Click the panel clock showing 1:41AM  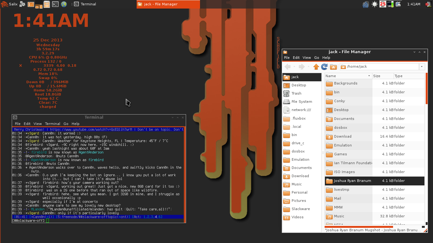[x=414, y=4]
